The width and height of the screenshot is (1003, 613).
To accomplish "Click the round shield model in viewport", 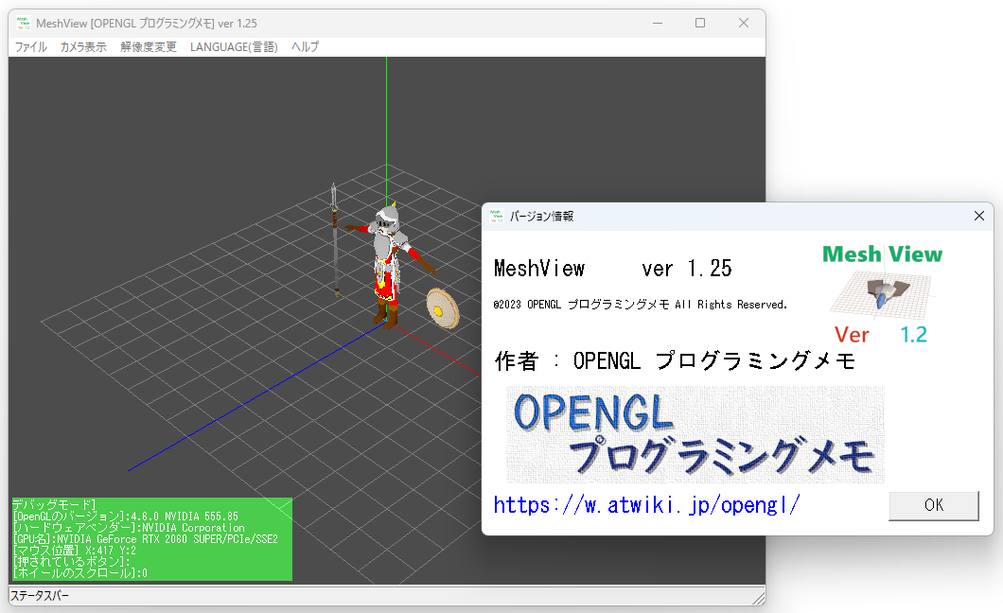I will [x=443, y=308].
